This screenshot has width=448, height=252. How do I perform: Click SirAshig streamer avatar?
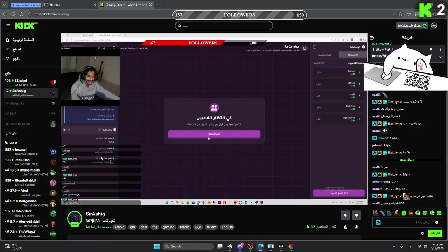pos(74,219)
